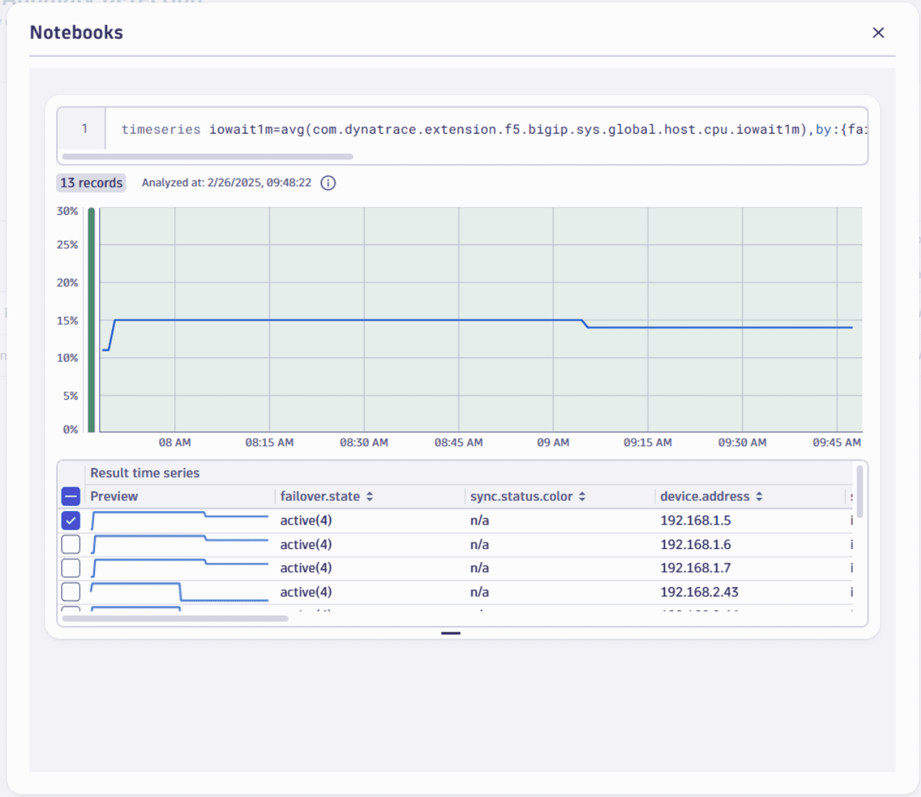Click line number 1 in the query editor

tap(84, 129)
